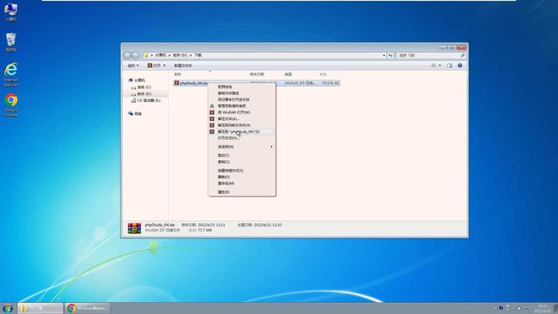This screenshot has width=558, height=314.
Task: Click the Recycle Bin desktop icon
Action: click(11, 42)
